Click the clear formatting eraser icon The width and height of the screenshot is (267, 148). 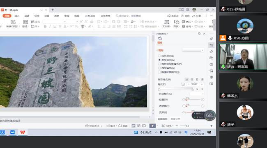click(92, 22)
